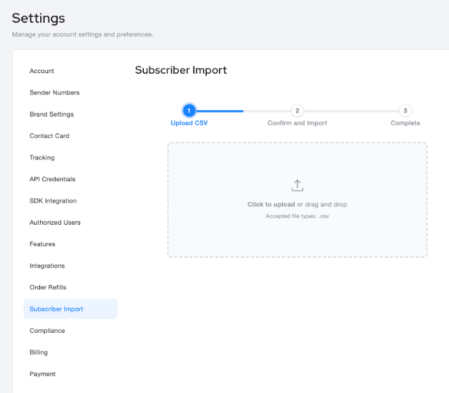The image size is (449, 393).
Task: Open Brand Settings page
Action: [x=52, y=115]
